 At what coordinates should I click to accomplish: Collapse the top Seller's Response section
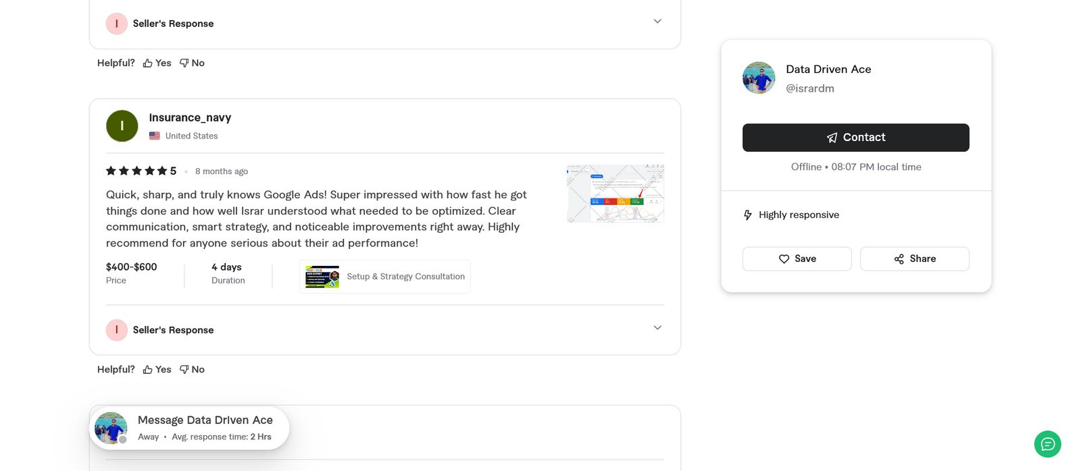tap(656, 21)
